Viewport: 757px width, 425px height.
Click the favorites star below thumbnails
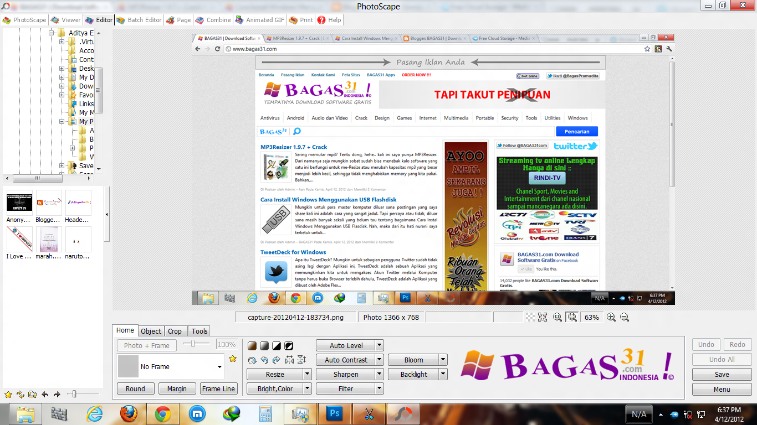(x=8, y=395)
